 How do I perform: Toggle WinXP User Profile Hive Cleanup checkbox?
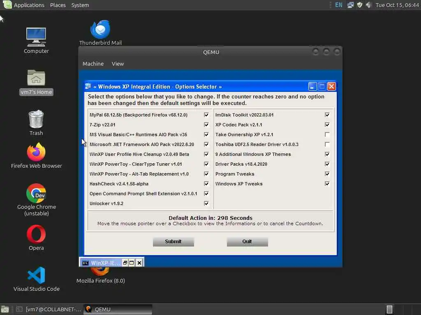pos(206,154)
